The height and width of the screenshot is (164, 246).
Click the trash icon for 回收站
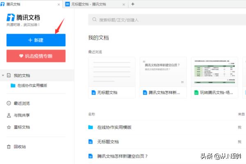[x=9, y=147]
